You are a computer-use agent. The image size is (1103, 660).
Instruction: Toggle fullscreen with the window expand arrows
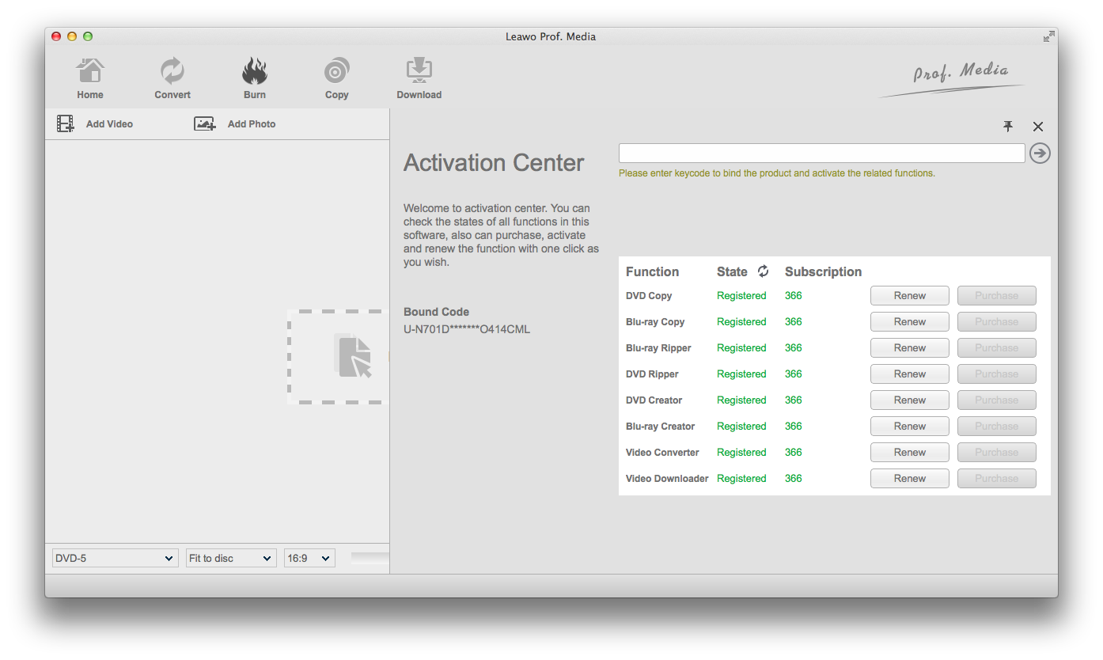(x=1048, y=36)
